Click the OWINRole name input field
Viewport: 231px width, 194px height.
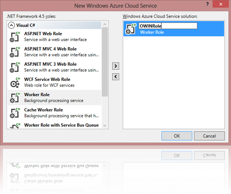[x=168, y=26]
